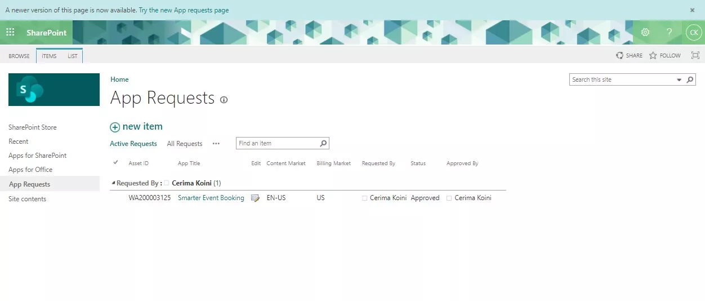Viewport: 705px width, 301px height.
Task: Open the new App requests page link
Action: point(184,10)
